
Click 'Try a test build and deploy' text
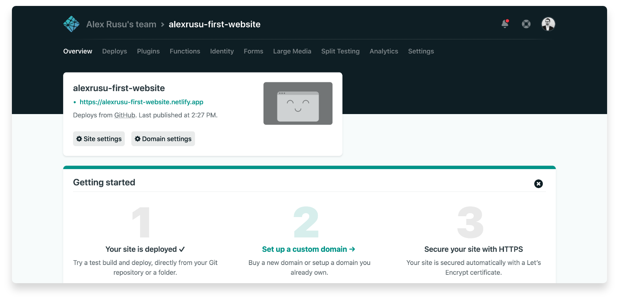point(145,267)
